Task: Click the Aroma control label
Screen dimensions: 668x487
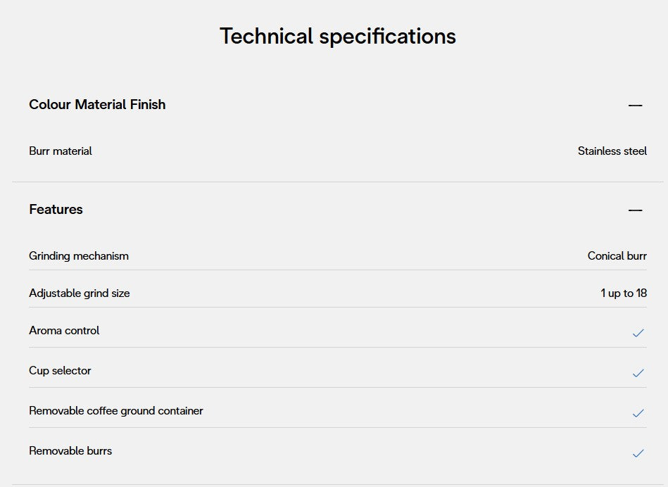Action: (x=64, y=331)
